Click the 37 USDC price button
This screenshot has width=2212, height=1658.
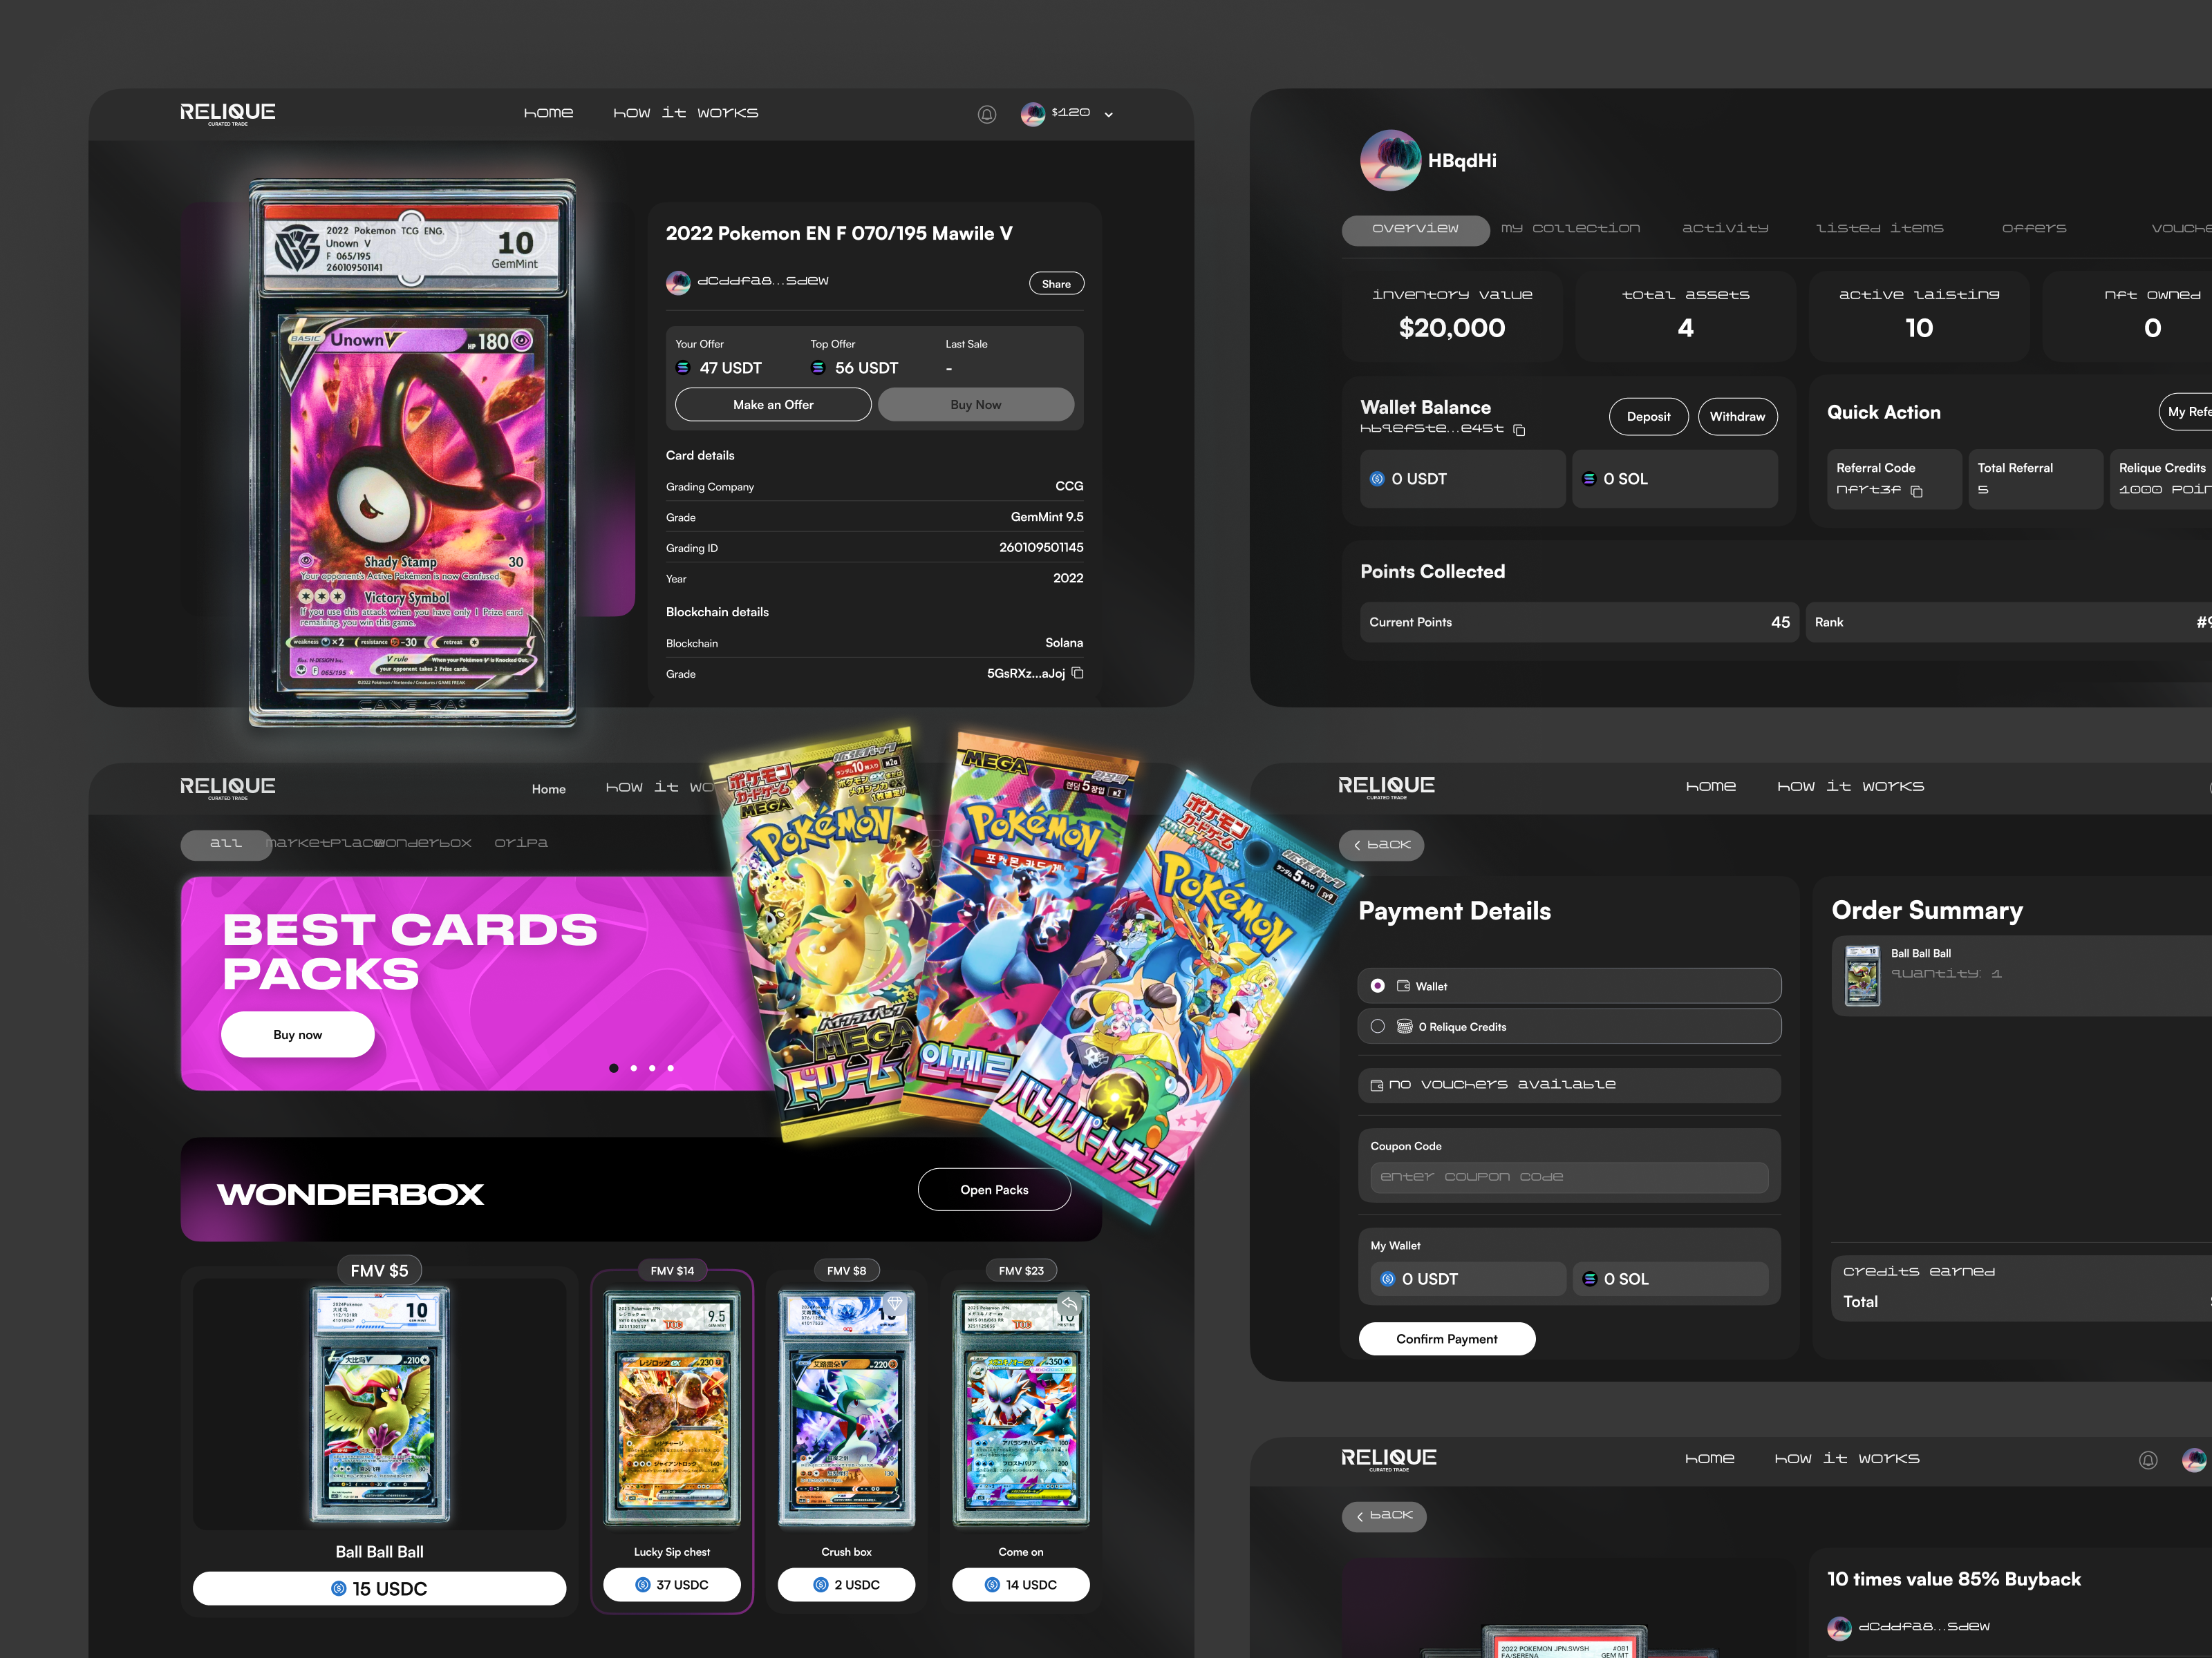(x=671, y=1585)
